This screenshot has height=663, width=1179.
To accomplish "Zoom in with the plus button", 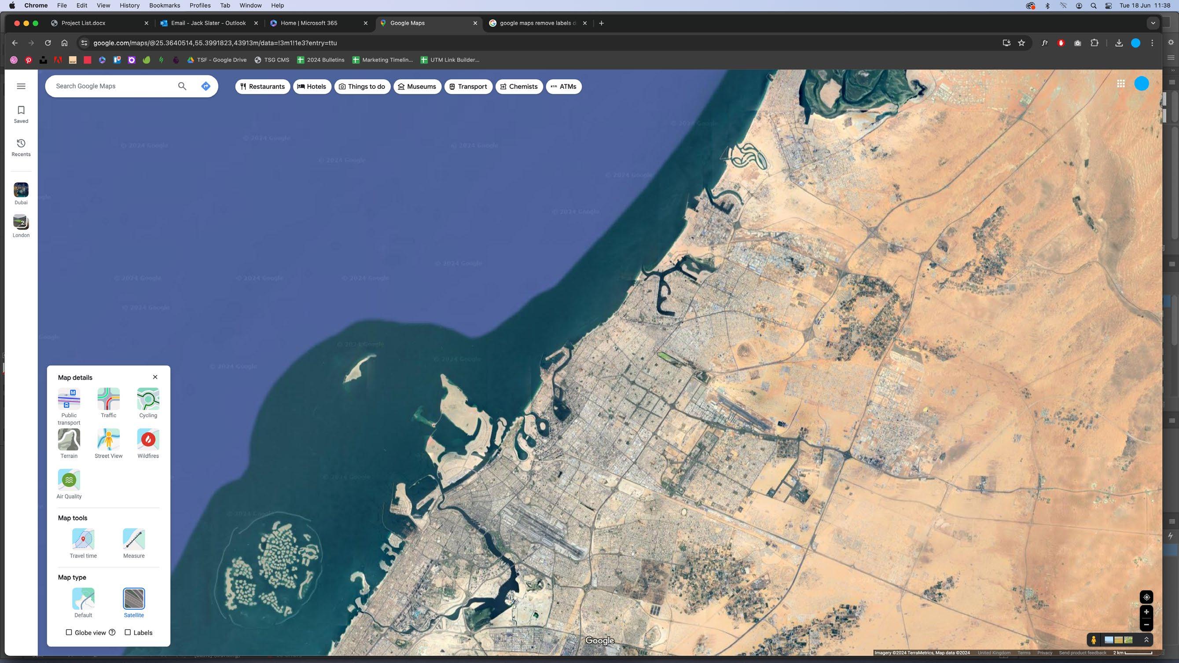I will (1146, 612).
